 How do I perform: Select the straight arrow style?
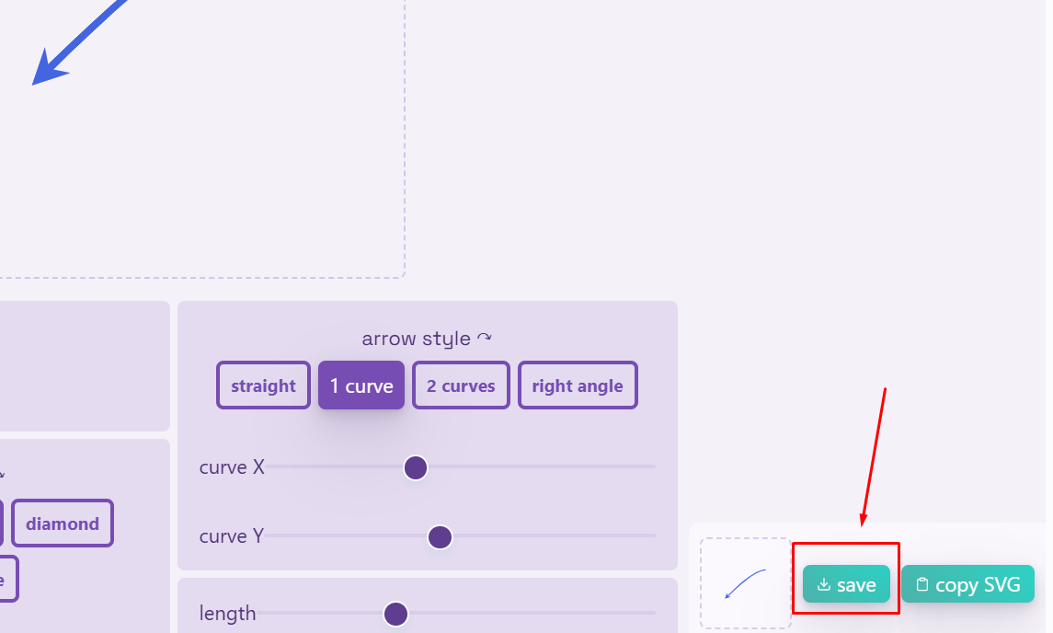tap(263, 386)
